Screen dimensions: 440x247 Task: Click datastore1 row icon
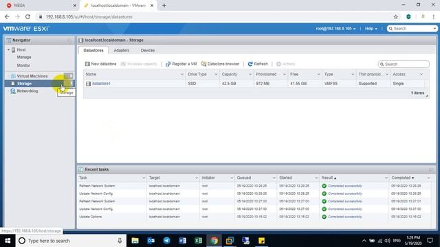(89, 84)
